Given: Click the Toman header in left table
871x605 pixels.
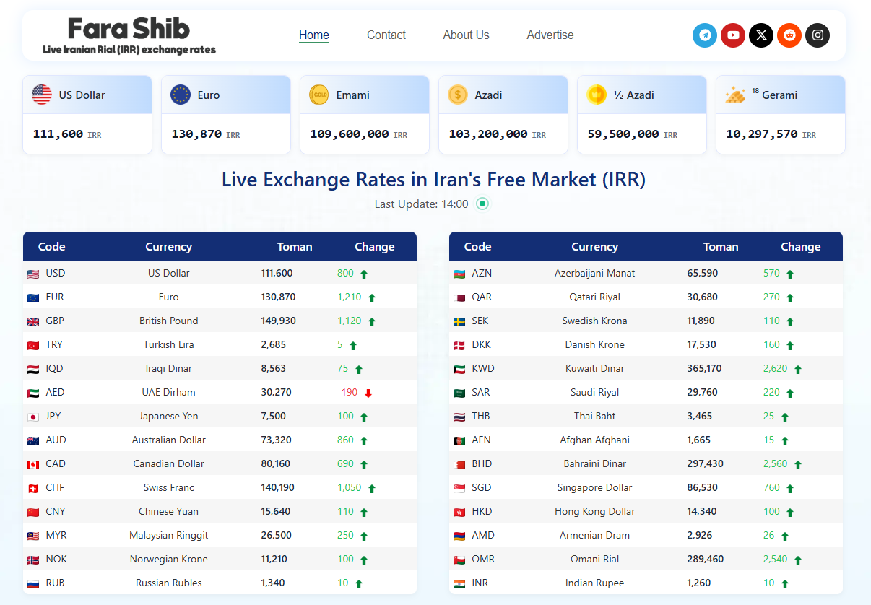Looking at the screenshot, I should tap(295, 247).
